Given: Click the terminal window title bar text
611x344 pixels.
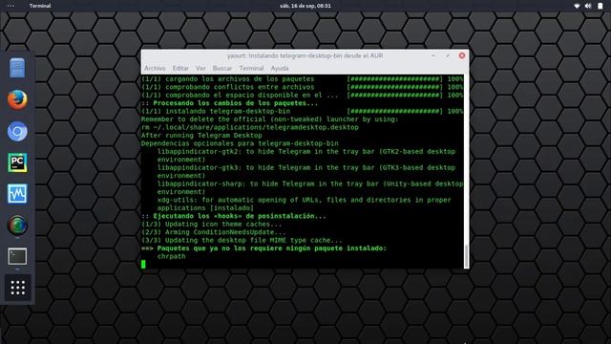Looking at the screenshot, I should pos(305,55).
